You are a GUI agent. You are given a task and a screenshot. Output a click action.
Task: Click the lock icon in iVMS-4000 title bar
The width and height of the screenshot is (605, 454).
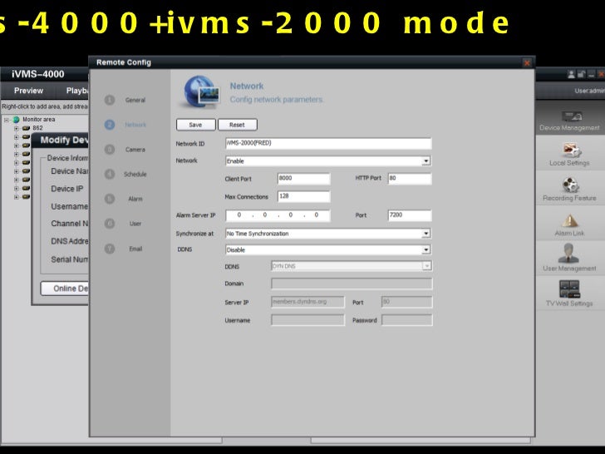(x=581, y=74)
